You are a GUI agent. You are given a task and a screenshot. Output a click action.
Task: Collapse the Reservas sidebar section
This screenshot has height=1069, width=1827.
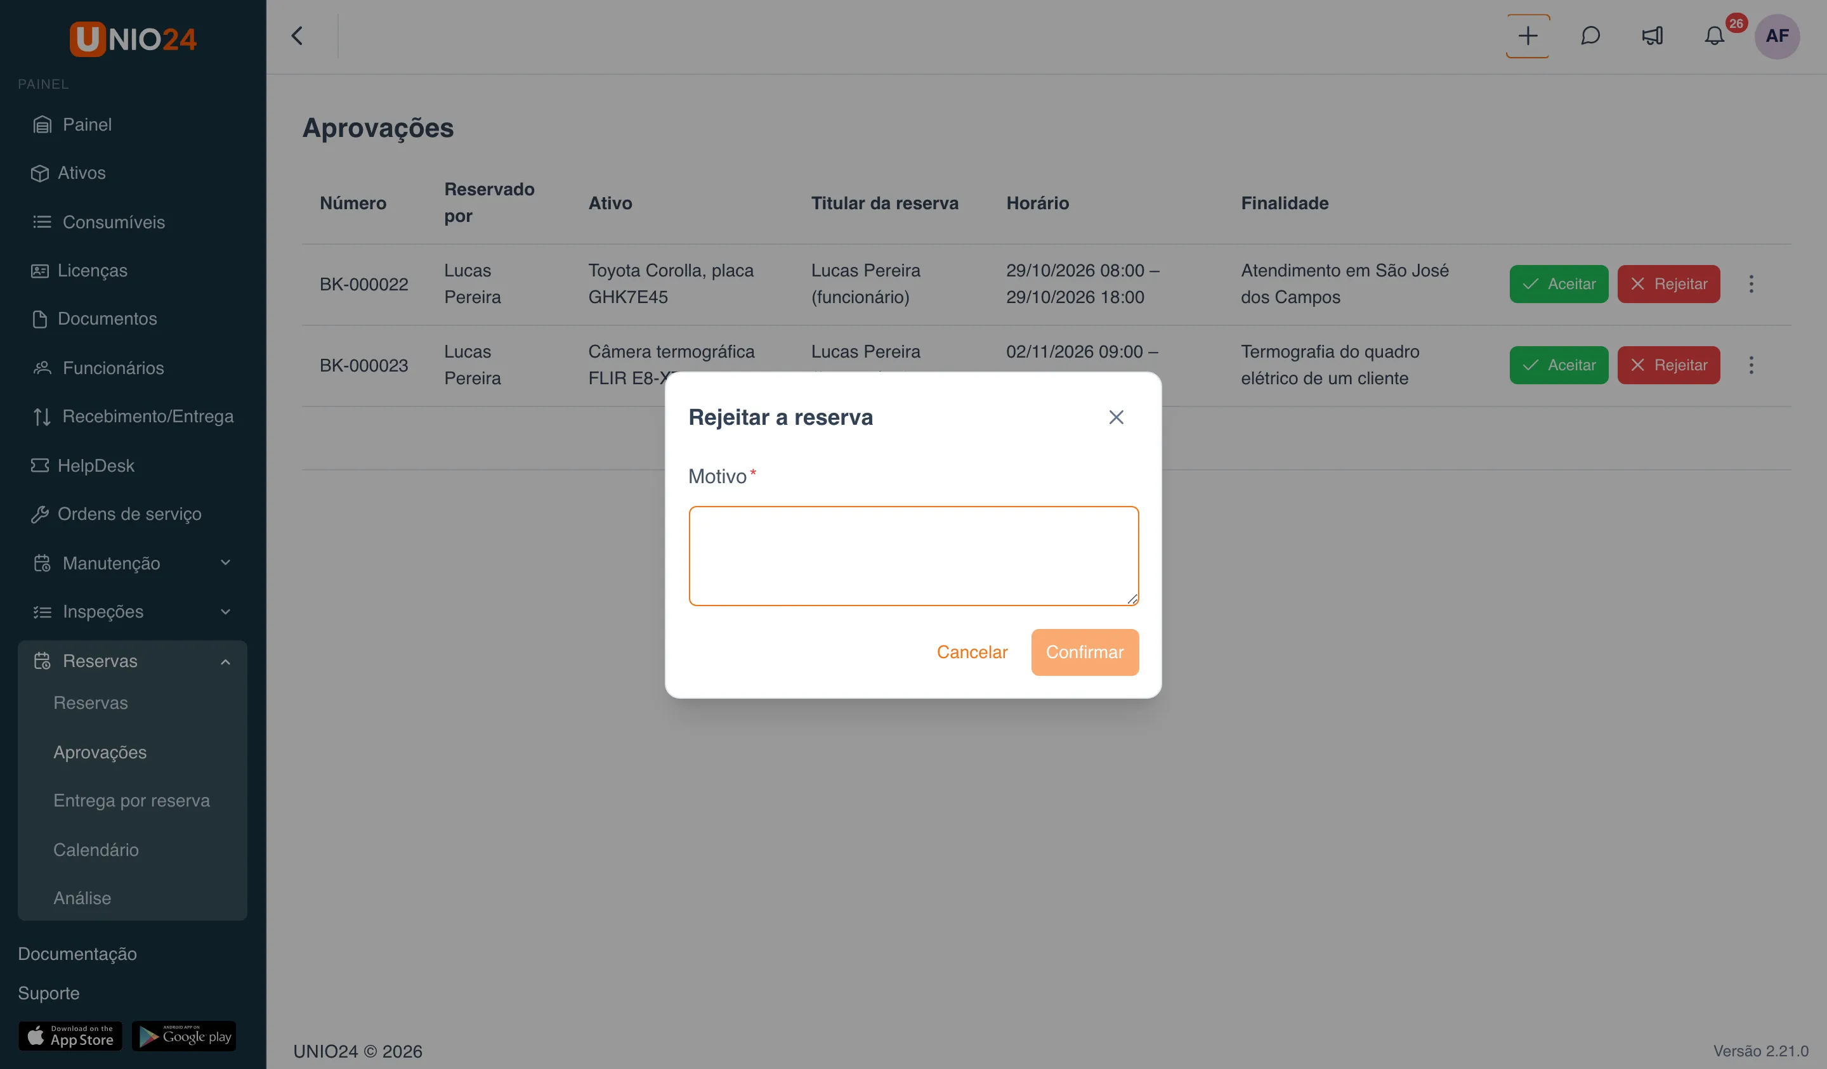pos(133,661)
